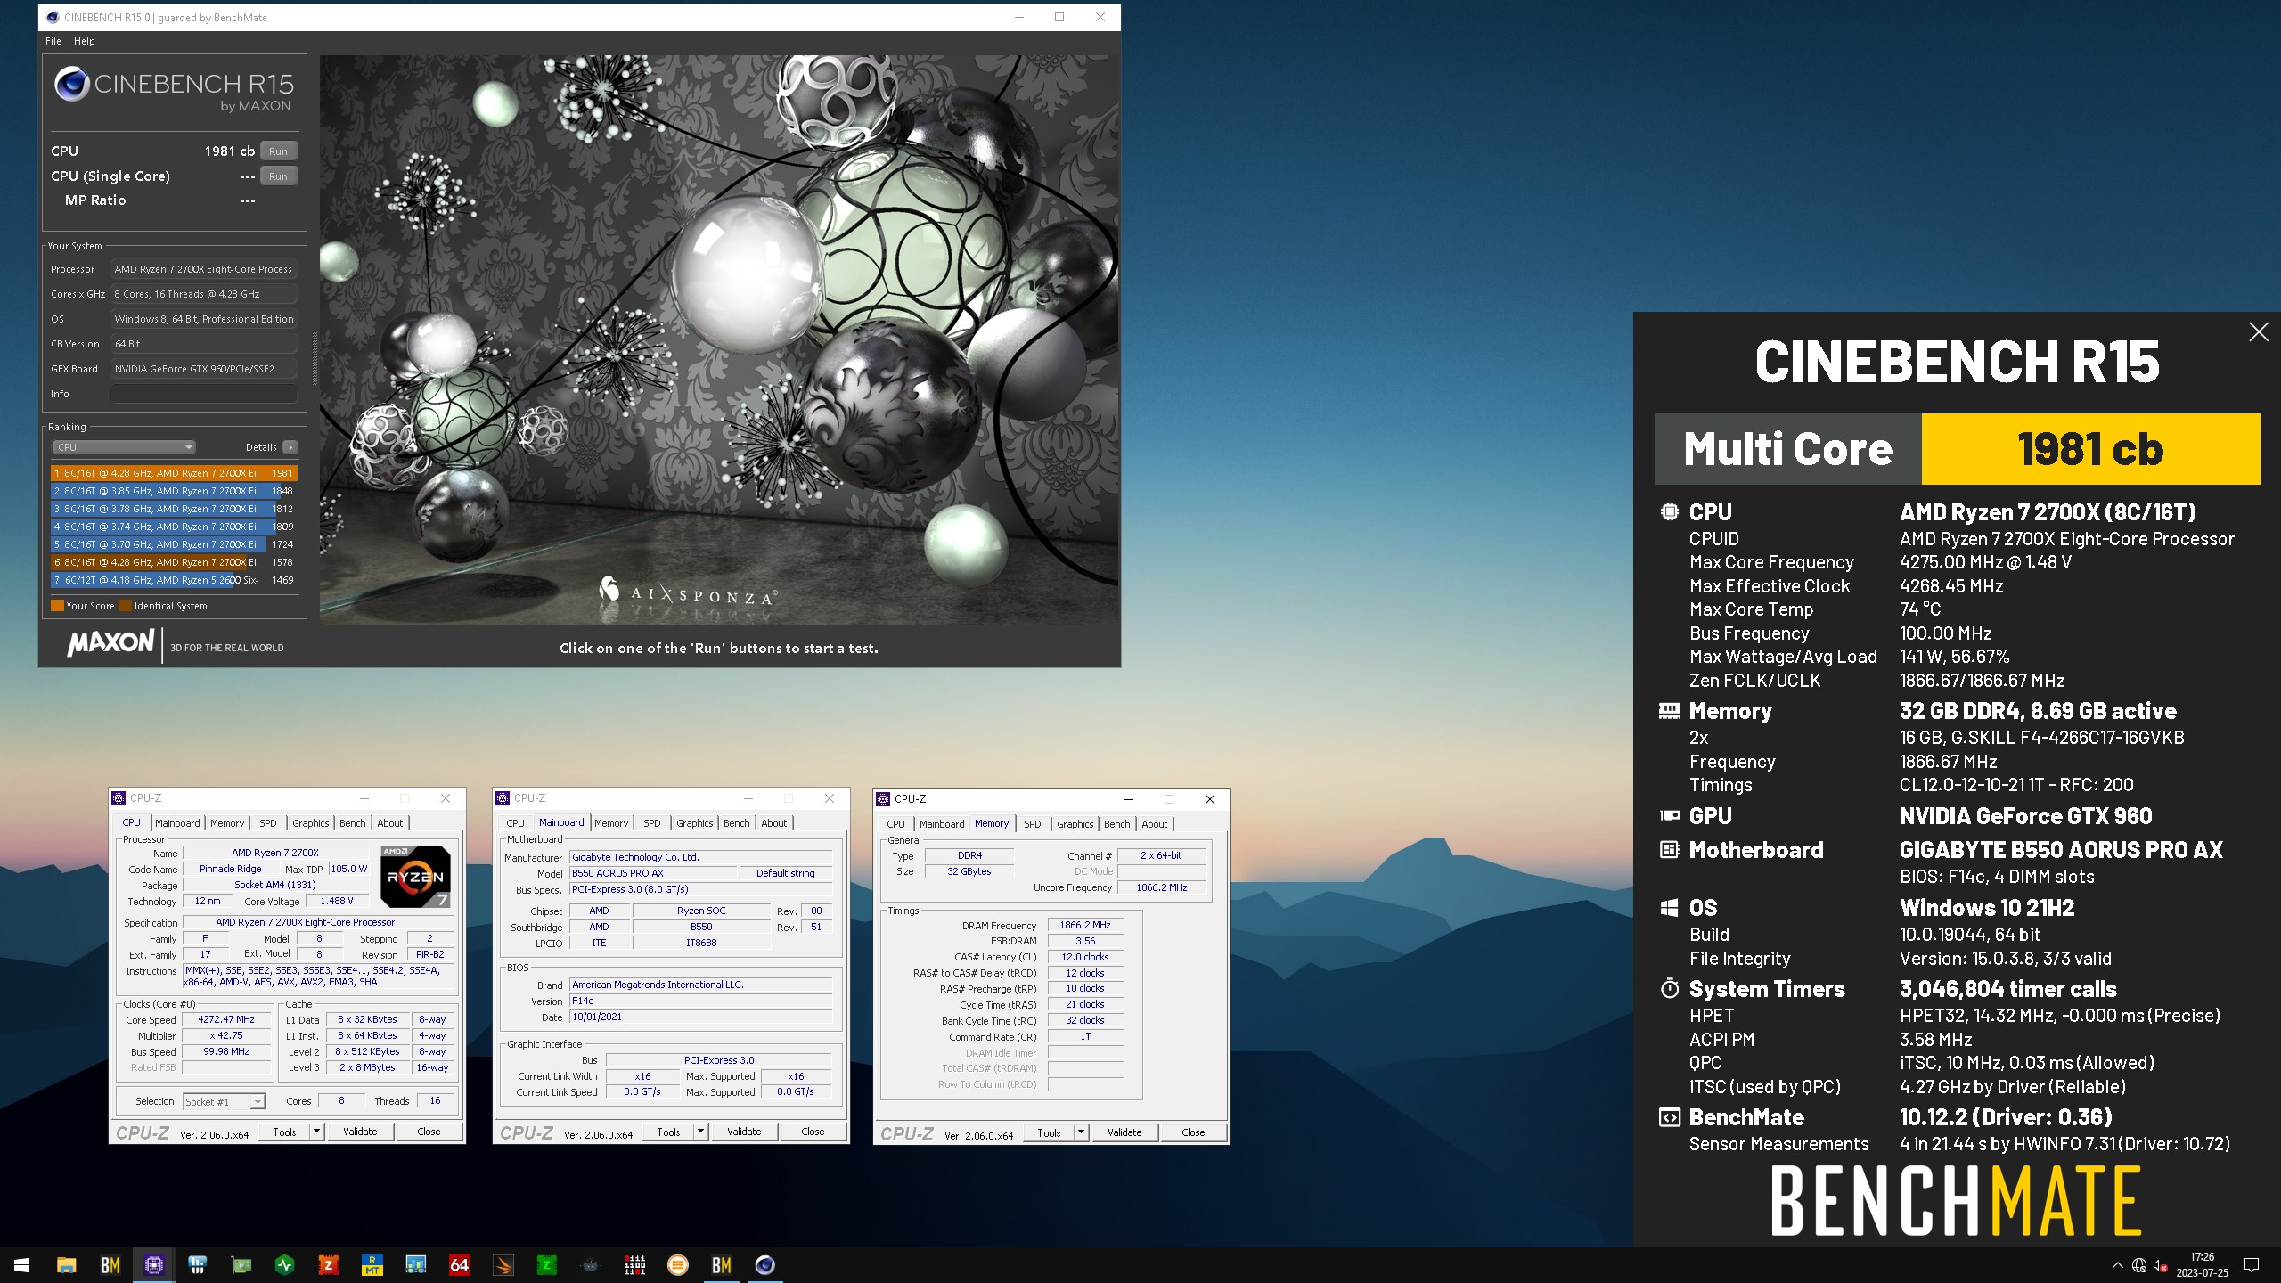Open the green hexagon pulse monitor taskbar icon
This screenshot has width=2281, height=1283.
(284, 1264)
